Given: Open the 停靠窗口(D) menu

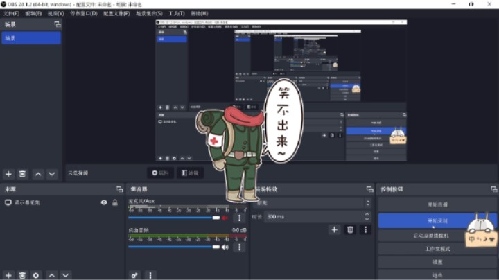Looking at the screenshot, I should [84, 13].
